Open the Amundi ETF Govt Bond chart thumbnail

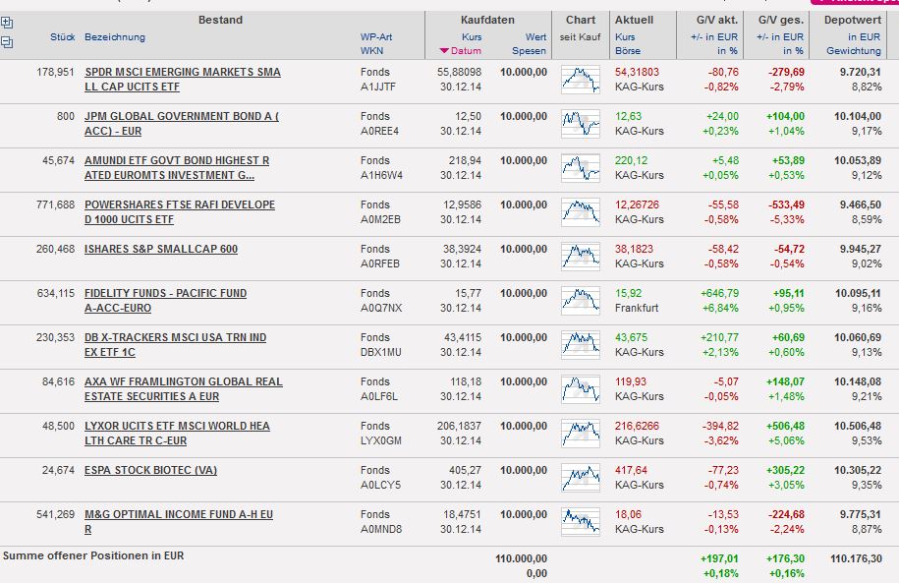tap(580, 167)
